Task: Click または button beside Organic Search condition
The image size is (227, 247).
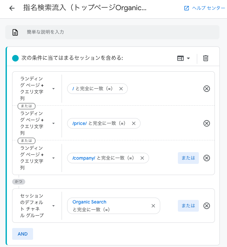Action: pyautogui.click(x=188, y=206)
